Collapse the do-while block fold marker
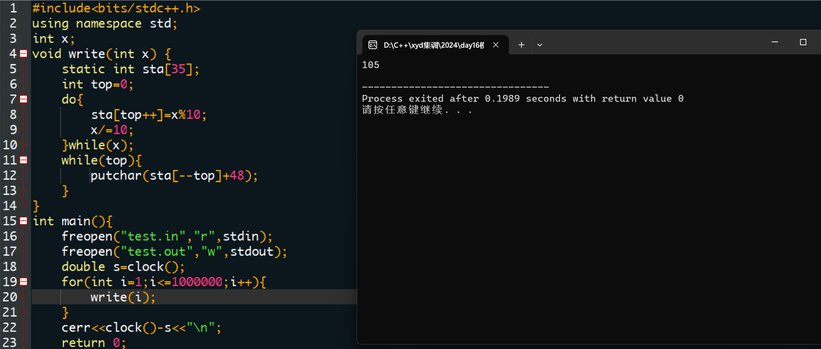This screenshot has height=349, width=821. tap(23, 99)
